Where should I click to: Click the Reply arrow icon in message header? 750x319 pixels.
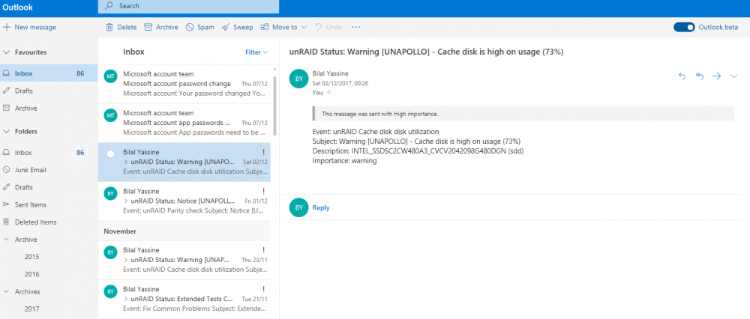(x=682, y=76)
